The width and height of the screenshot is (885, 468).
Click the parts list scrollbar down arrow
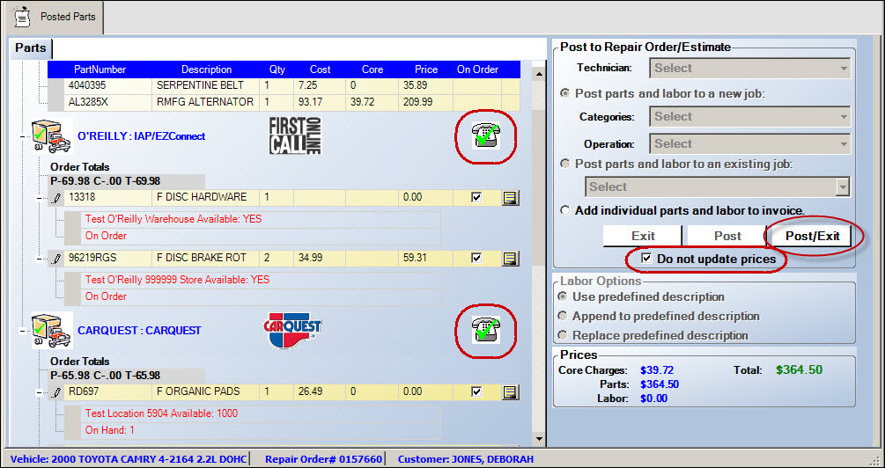point(538,437)
